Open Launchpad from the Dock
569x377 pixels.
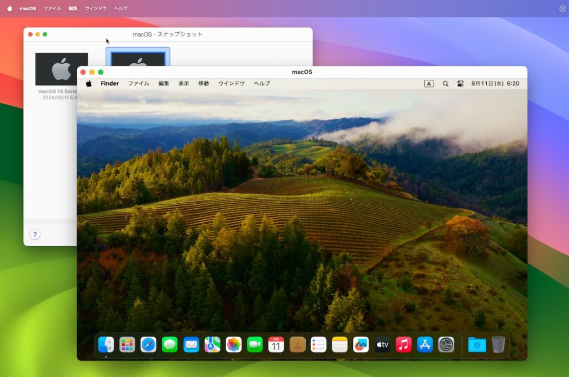pos(127,345)
